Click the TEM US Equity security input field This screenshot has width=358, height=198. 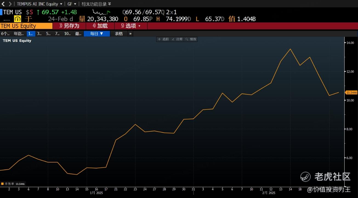click(x=26, y=26)
